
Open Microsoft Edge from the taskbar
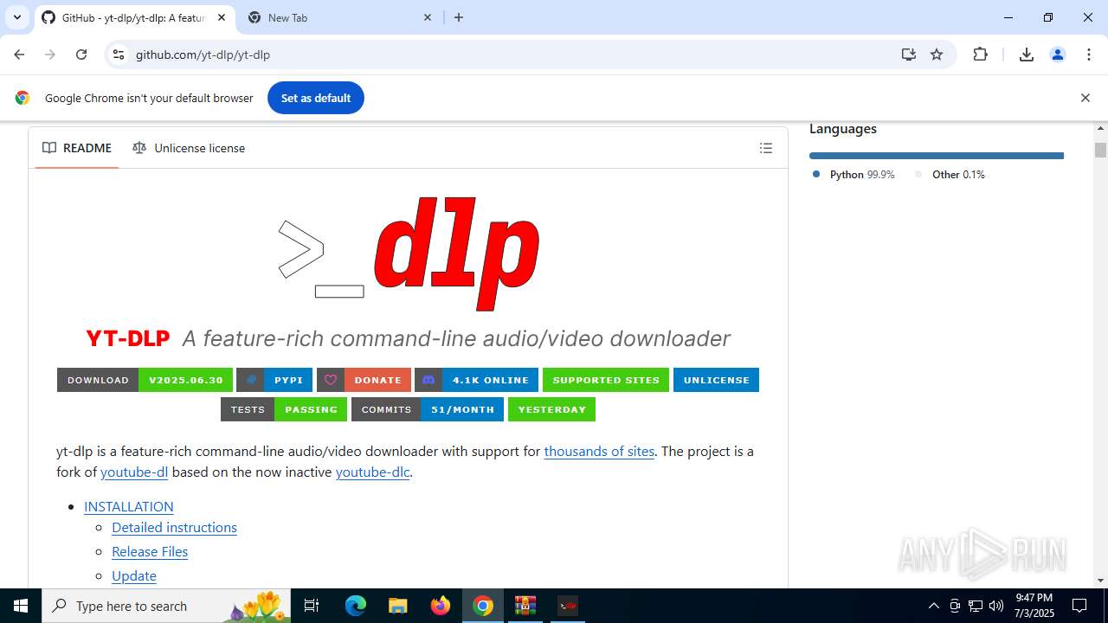(x=356, y=606)
